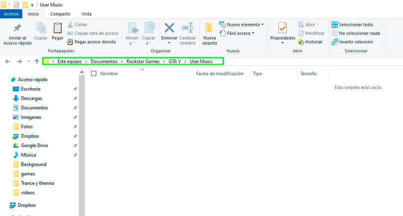Click No seleccionar nada
This screenshot has height=216, width=403.
click(355, 33)
